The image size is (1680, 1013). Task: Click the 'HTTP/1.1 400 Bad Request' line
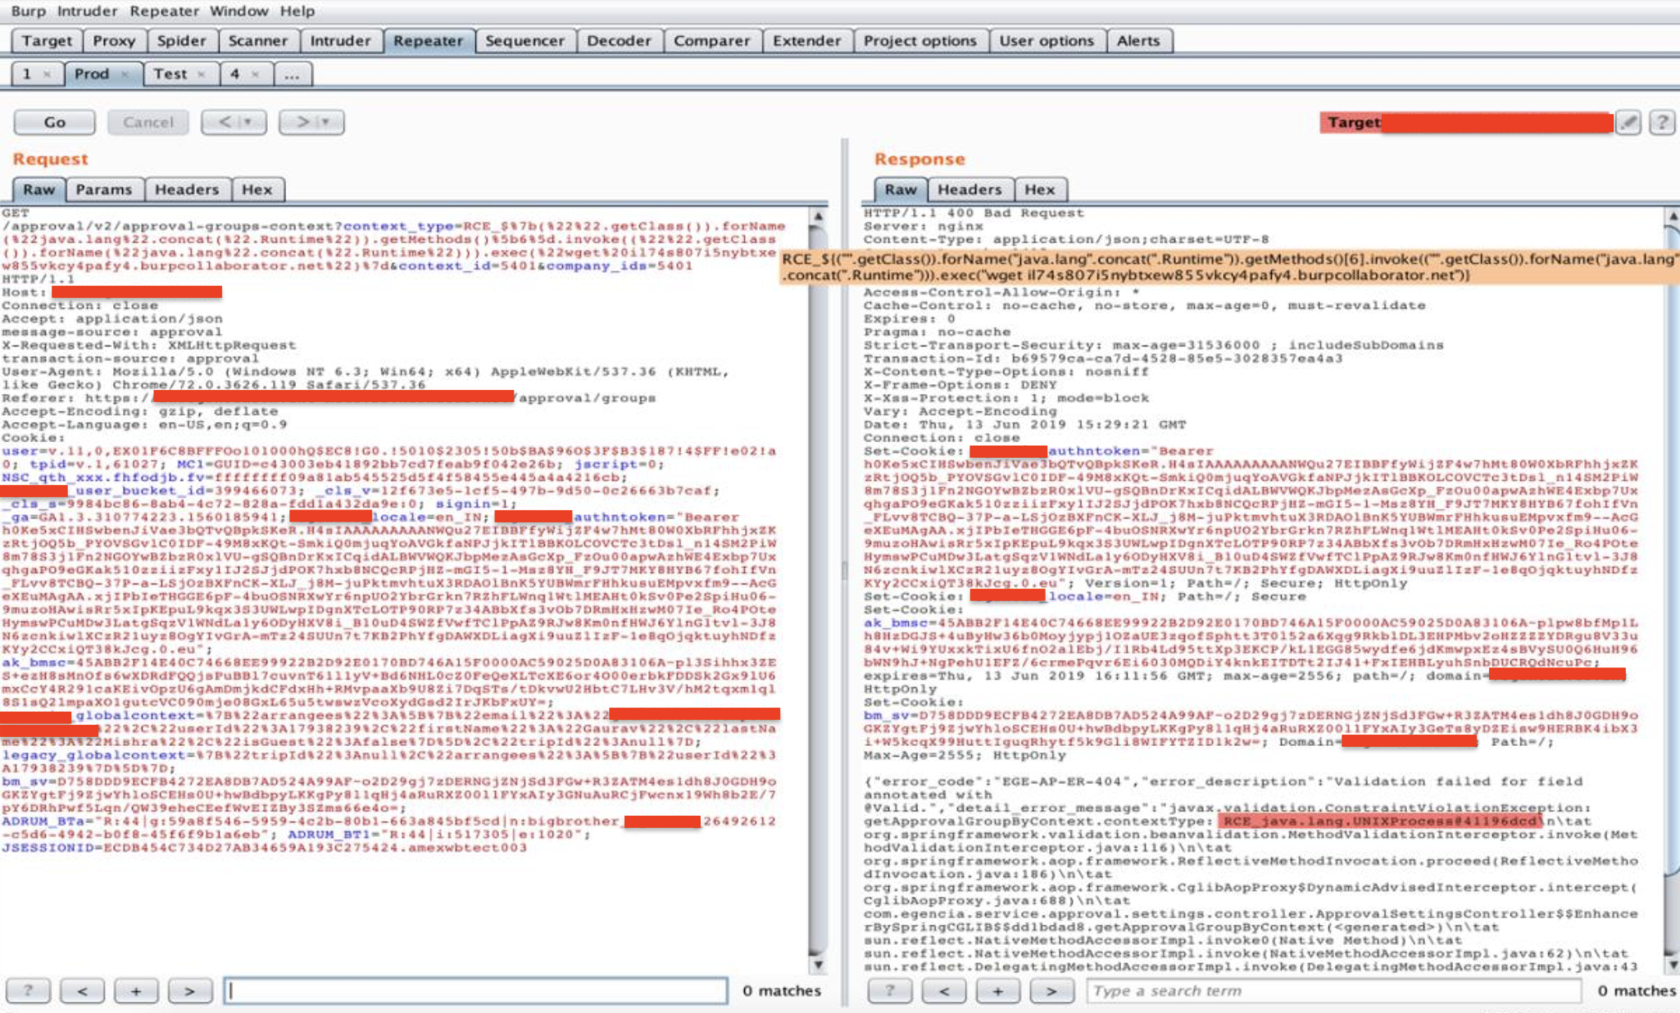[x=974, y=213]
